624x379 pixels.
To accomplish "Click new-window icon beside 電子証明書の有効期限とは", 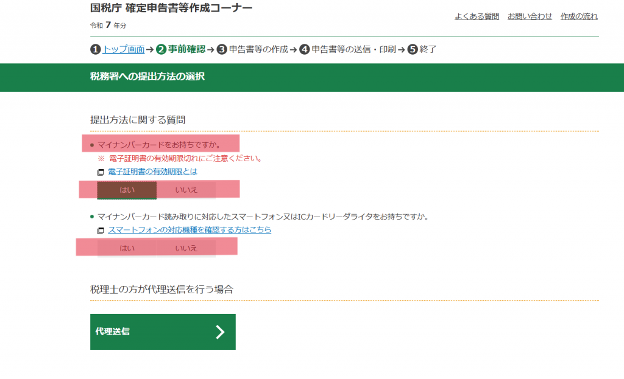I will coord(101,172).
